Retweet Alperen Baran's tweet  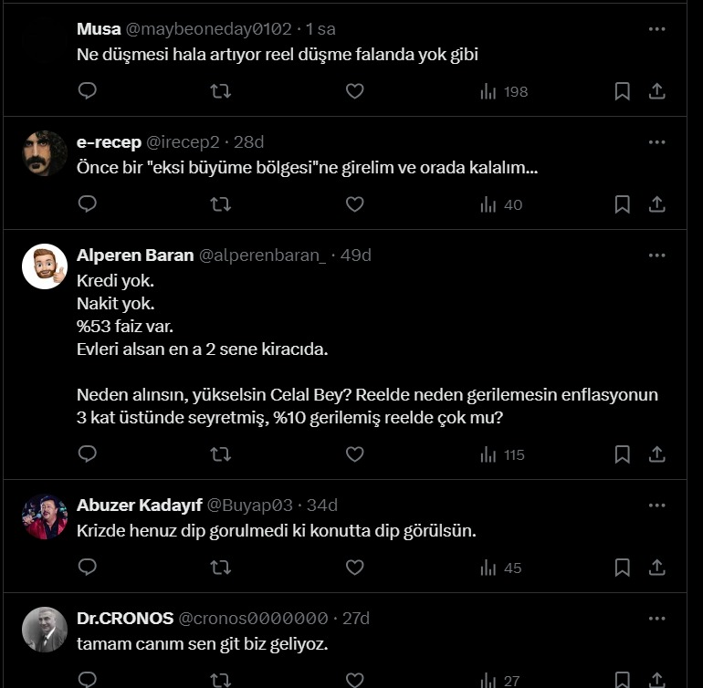[220, 453]
